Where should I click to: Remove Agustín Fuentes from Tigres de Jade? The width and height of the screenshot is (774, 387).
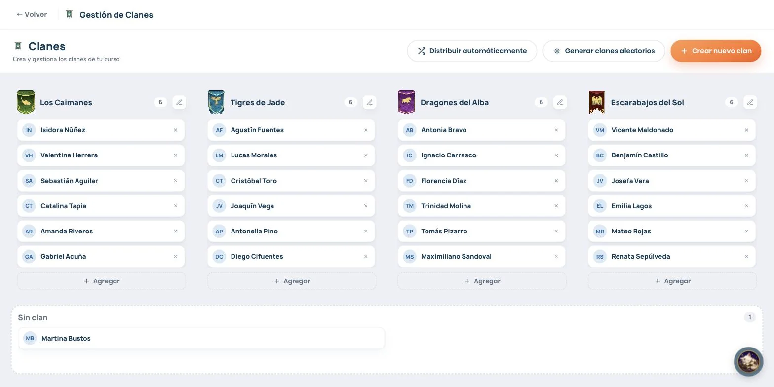(x=366, y=130)
